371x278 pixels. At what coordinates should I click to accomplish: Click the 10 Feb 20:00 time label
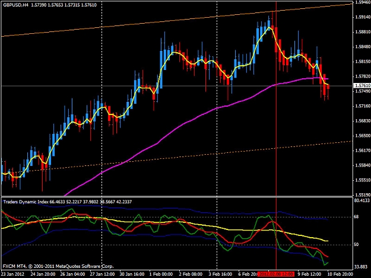click(x=340, y=274)
